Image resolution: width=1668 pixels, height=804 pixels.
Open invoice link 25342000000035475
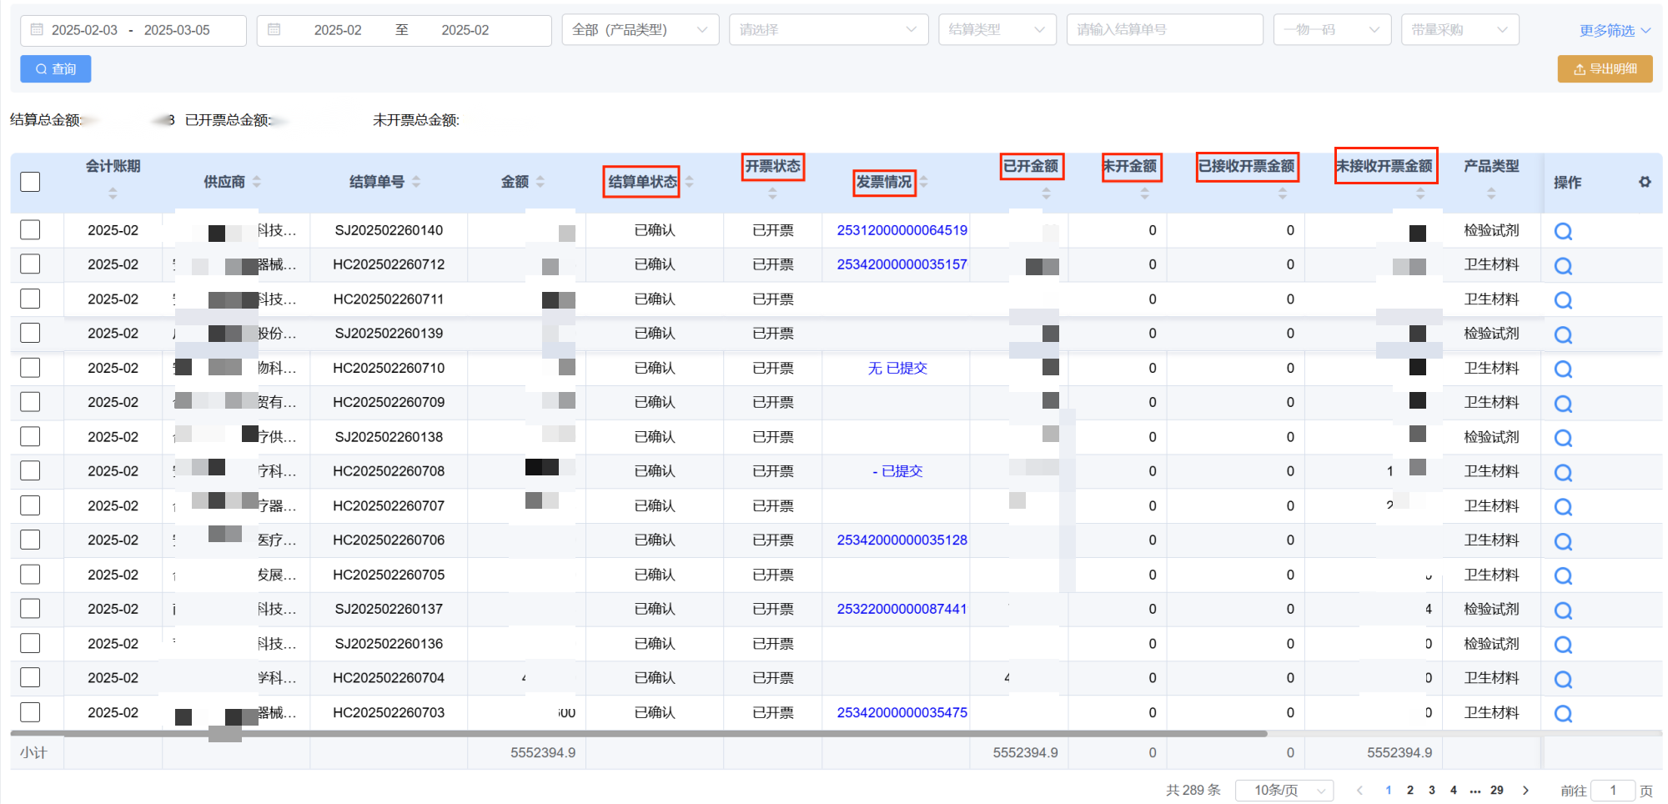click(902, 712)
